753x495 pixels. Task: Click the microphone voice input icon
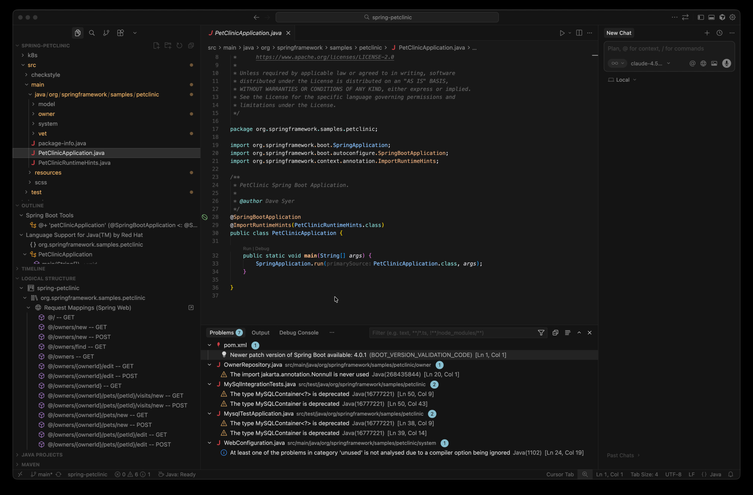pyautogui.click(x=727, y=64)
